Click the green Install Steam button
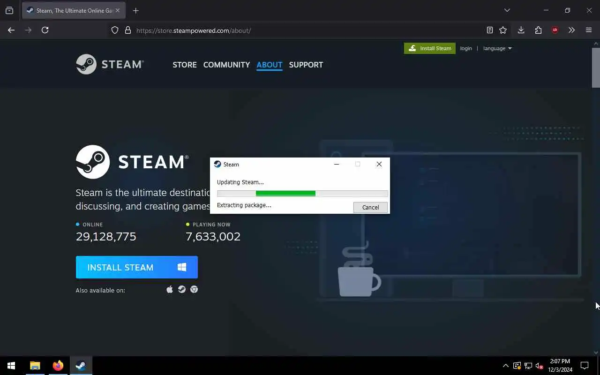 click(x=429, y=48)
